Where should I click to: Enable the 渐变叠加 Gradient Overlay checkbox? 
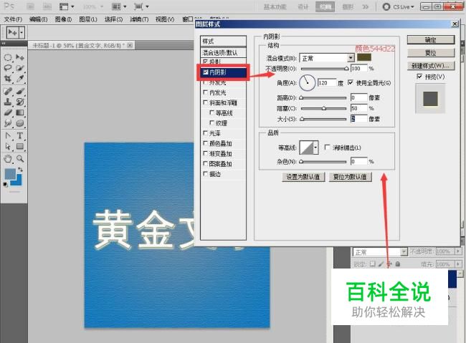(205, 153)
